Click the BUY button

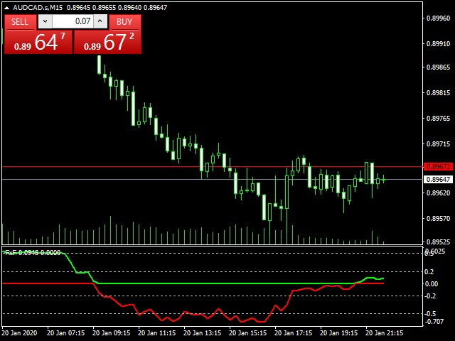(124, 21)
